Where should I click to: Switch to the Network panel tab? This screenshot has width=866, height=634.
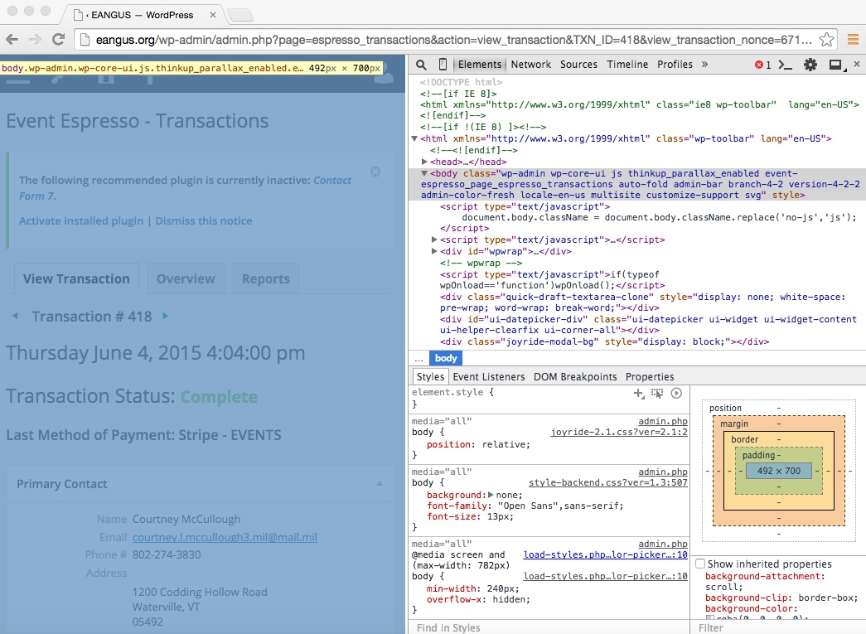(x=530, y=65)
